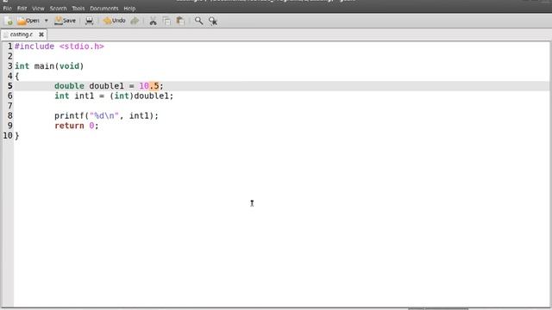This screenshot has width=552, height=310.
Task: Click the Open file button
Action: (x=28, y=21)
